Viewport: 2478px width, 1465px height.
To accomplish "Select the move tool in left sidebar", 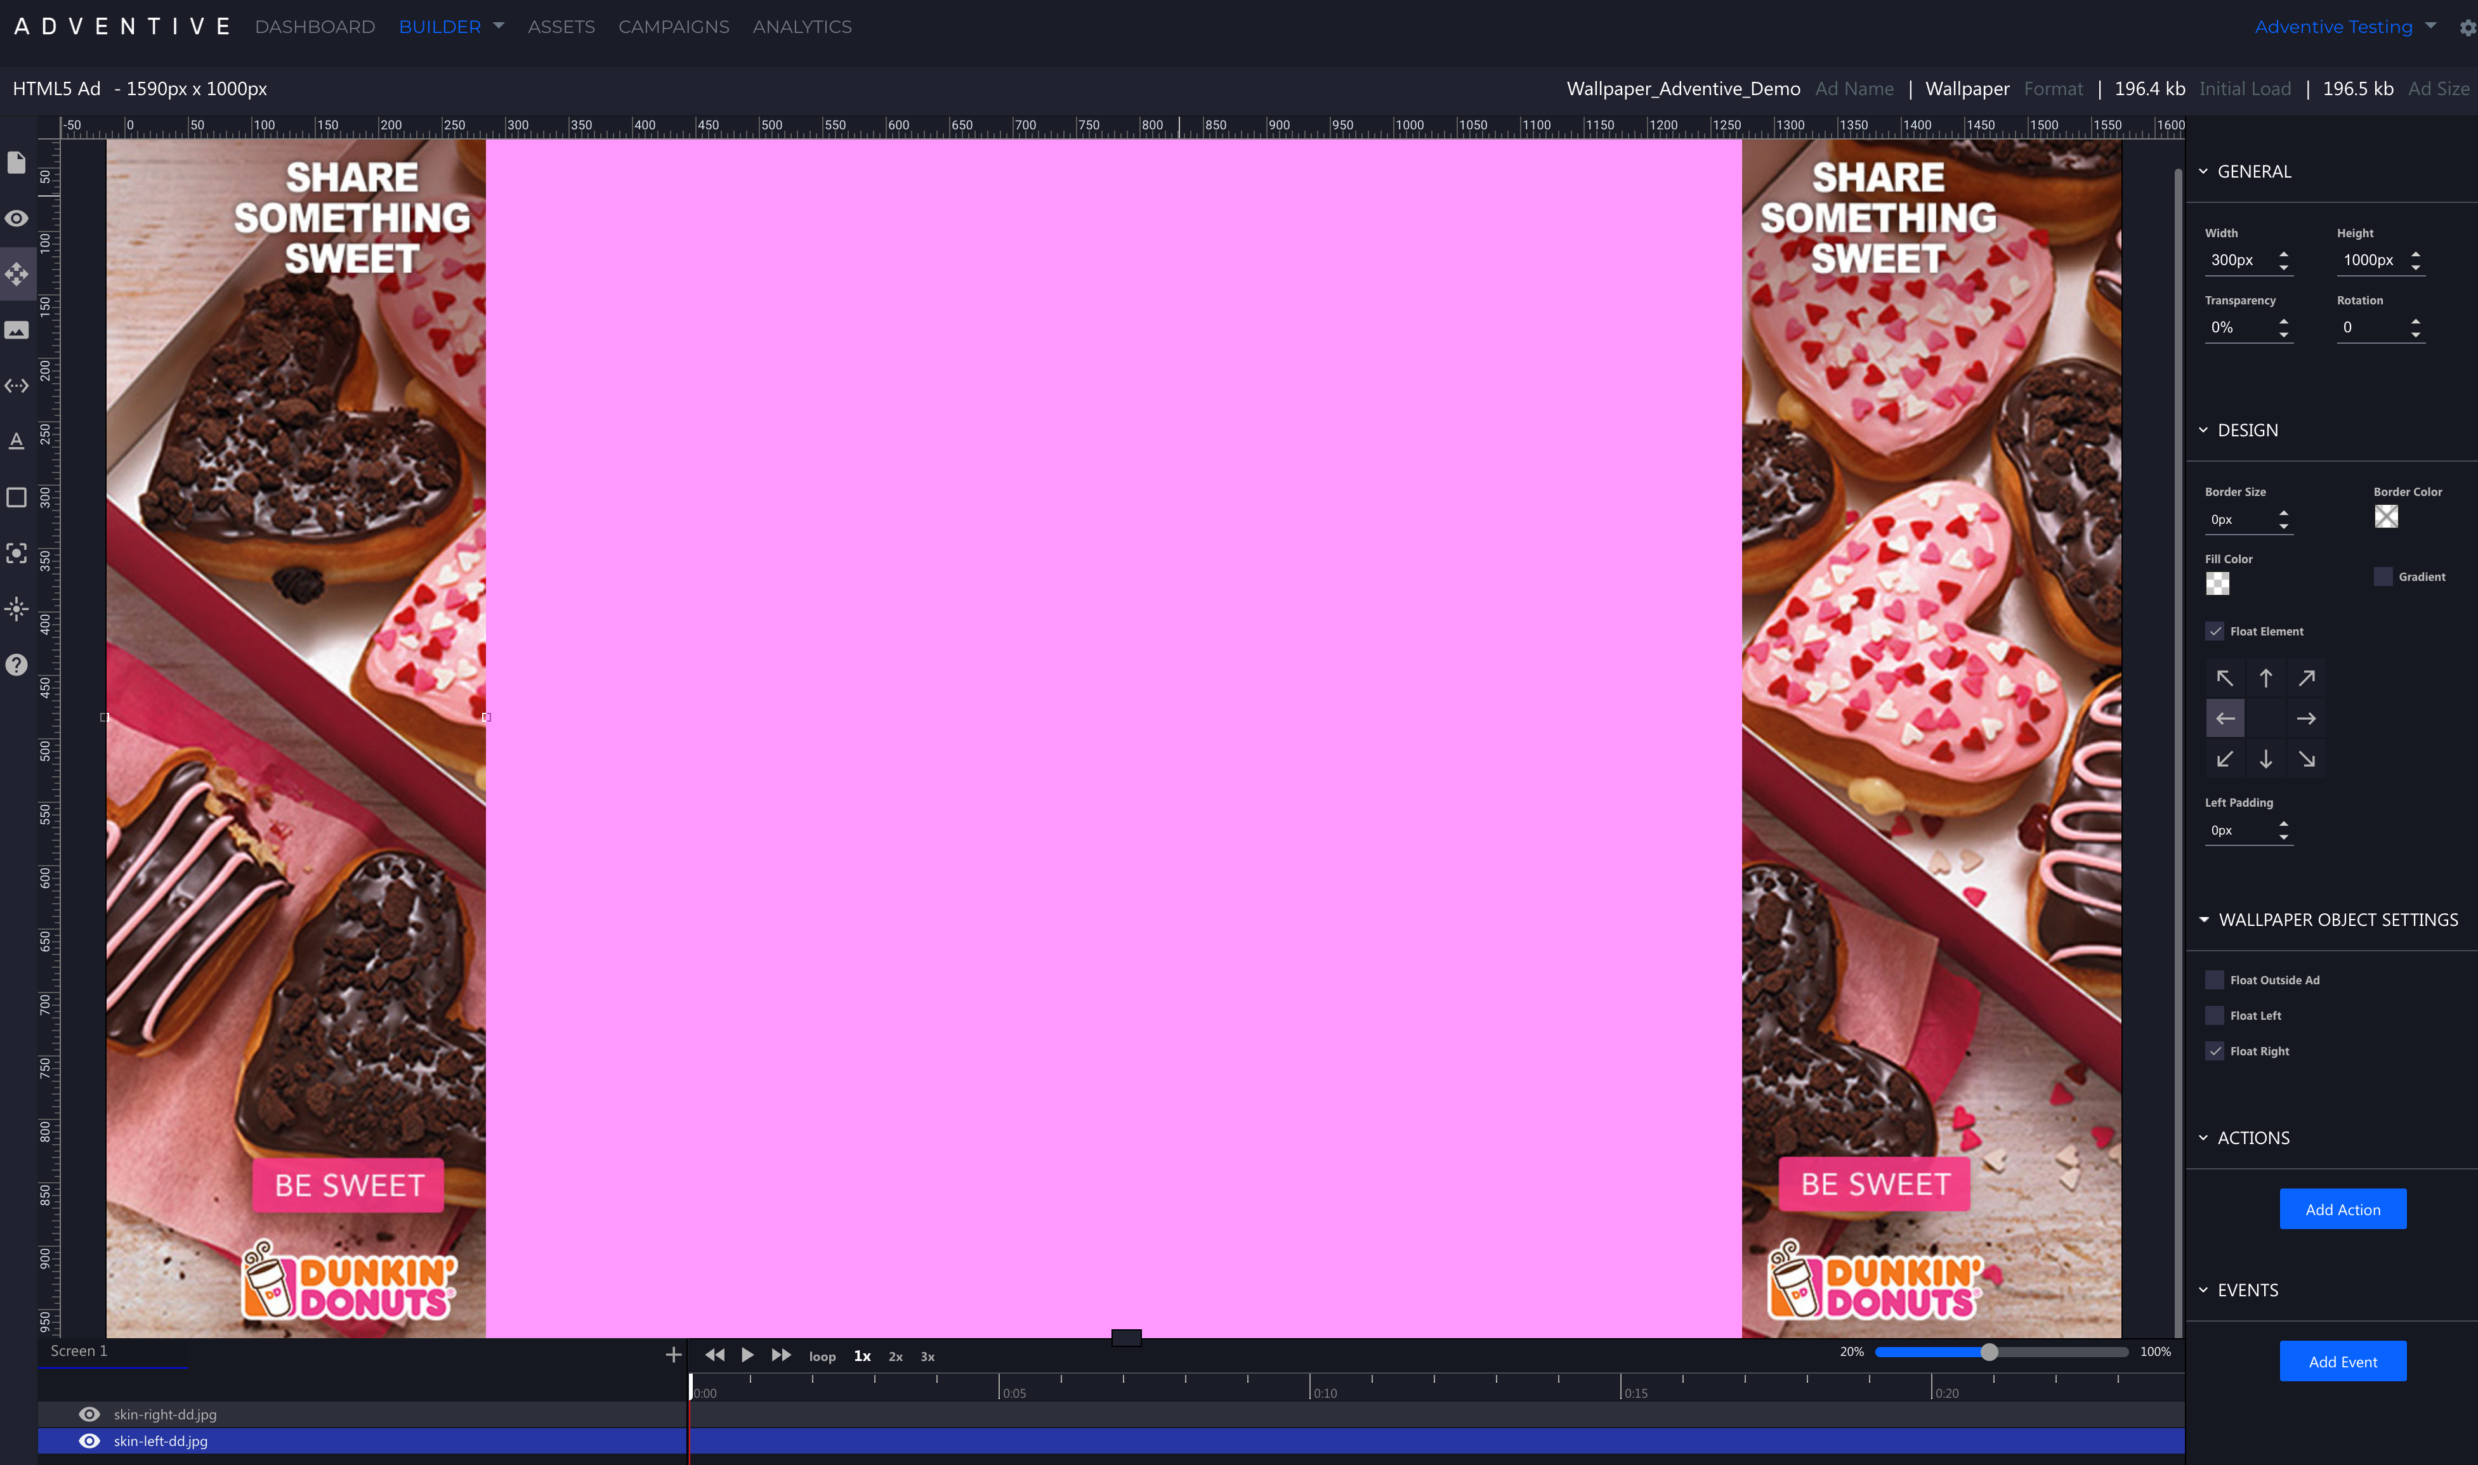I will (16, 273).
